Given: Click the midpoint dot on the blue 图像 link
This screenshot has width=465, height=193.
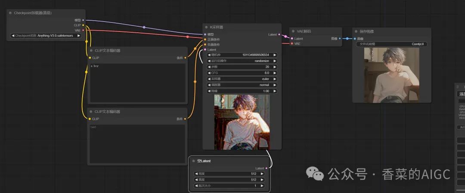Looking at the screenshot, I should [x=347, y=39].
